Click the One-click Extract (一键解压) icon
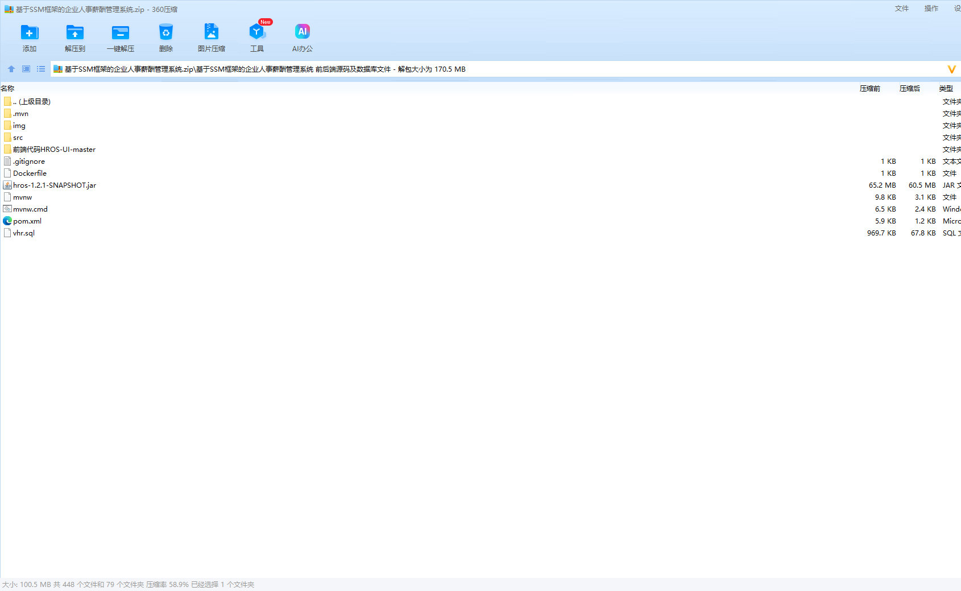The width and height of the screenshot is (961, 591). pos(121,33)
